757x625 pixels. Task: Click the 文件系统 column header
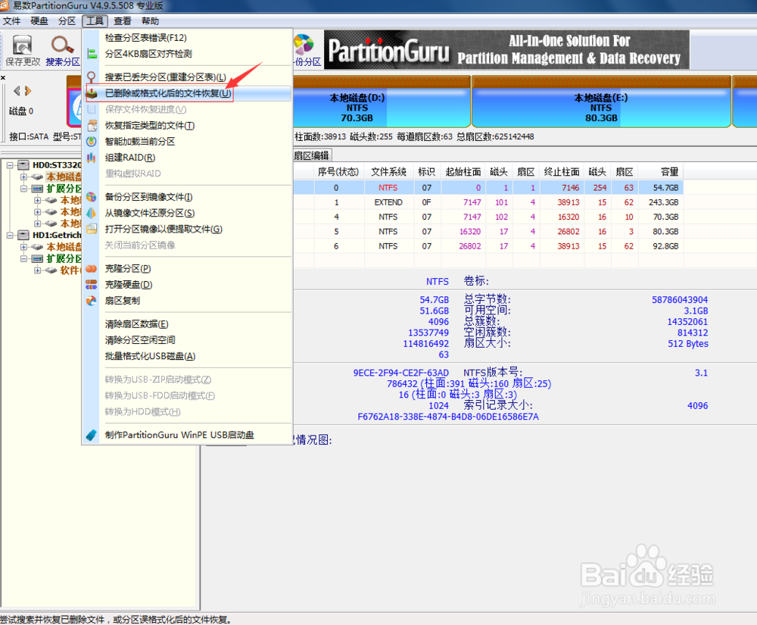388,172
